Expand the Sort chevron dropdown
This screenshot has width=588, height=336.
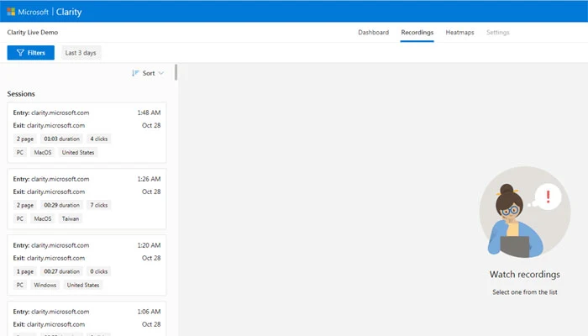(x=161, y=73)
